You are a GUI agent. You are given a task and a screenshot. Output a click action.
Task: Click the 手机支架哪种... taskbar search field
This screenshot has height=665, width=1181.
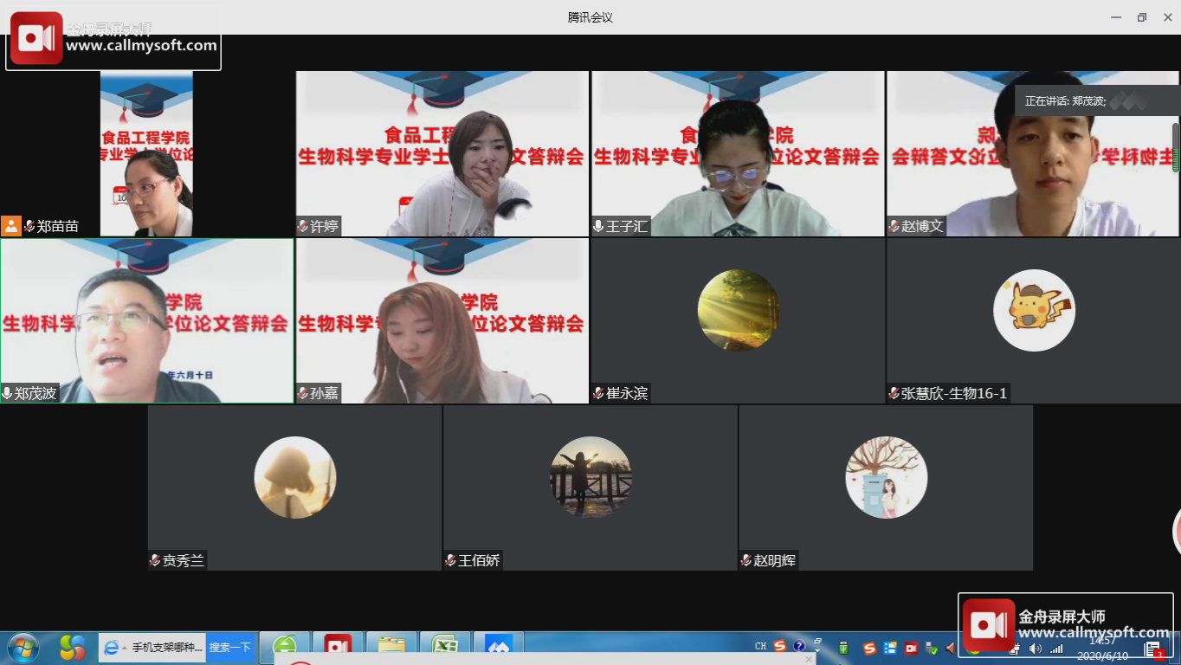tap(152, 648)
